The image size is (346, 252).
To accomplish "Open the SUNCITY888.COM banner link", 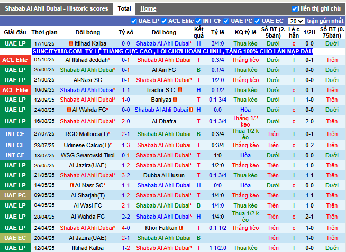I will click(x=172, y=52).
